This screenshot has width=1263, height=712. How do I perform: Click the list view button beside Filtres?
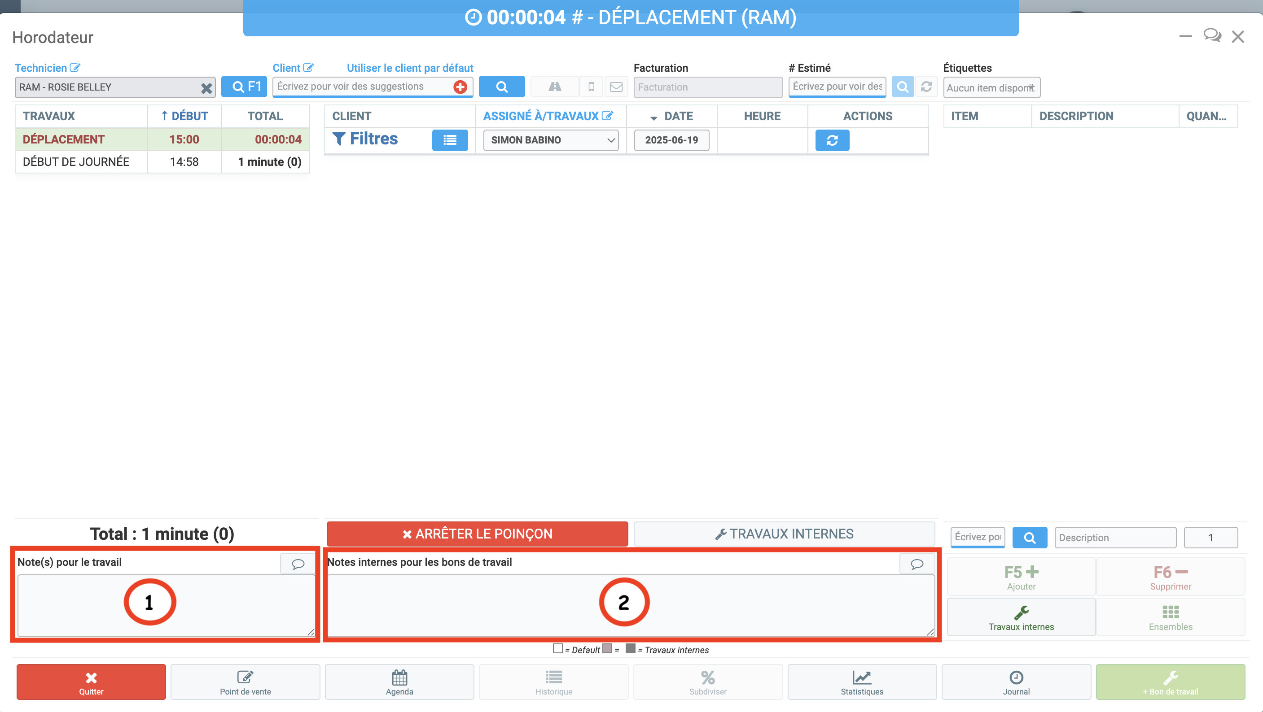pyautogui.click(x=450, y=140)
